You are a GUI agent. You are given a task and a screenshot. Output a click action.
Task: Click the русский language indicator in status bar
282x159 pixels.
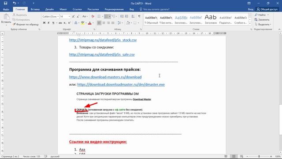(x=55, y=156)
